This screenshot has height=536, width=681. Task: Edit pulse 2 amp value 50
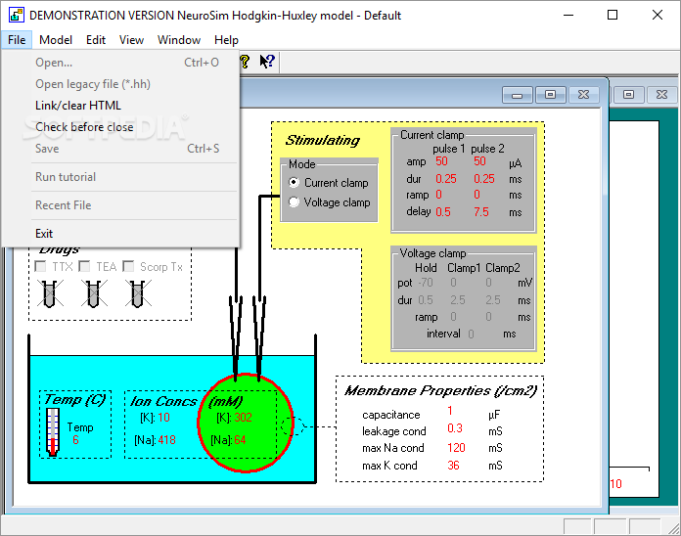pyautogui.click(x=479, y=161)
